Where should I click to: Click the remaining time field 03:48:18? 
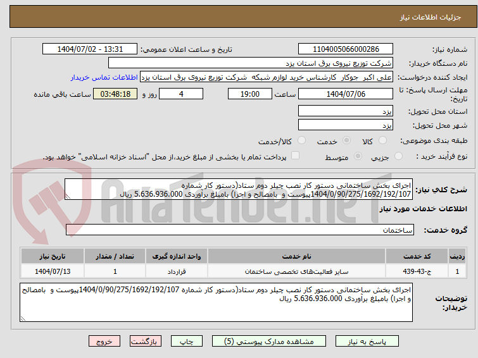coord(115,94)
